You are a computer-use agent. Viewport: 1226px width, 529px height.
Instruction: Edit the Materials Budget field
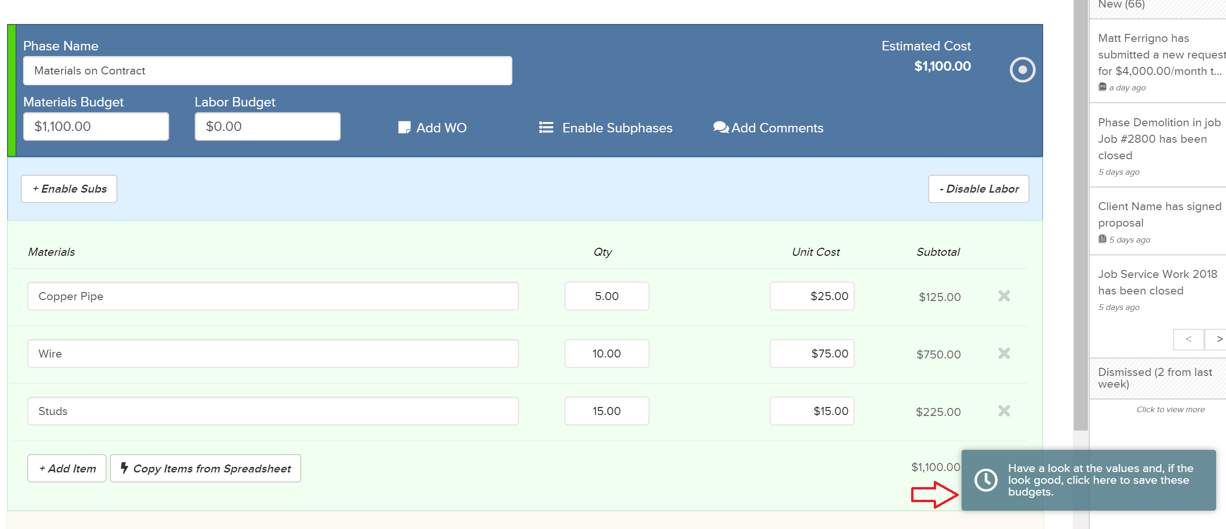pyautogui.click(x=96, y=127)
